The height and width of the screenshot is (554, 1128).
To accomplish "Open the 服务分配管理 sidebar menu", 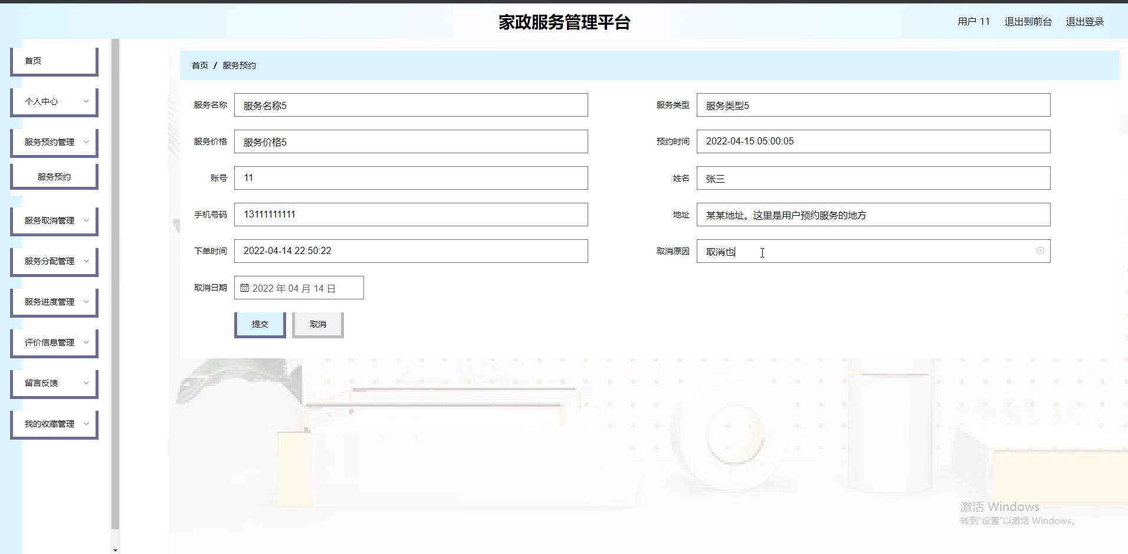I will click(54, 262).
